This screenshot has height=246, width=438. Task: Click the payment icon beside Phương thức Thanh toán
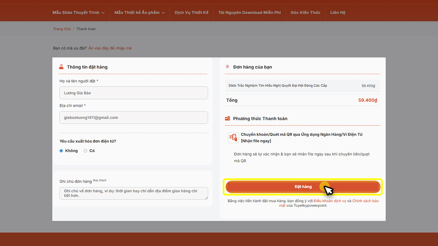click(228, 119)
